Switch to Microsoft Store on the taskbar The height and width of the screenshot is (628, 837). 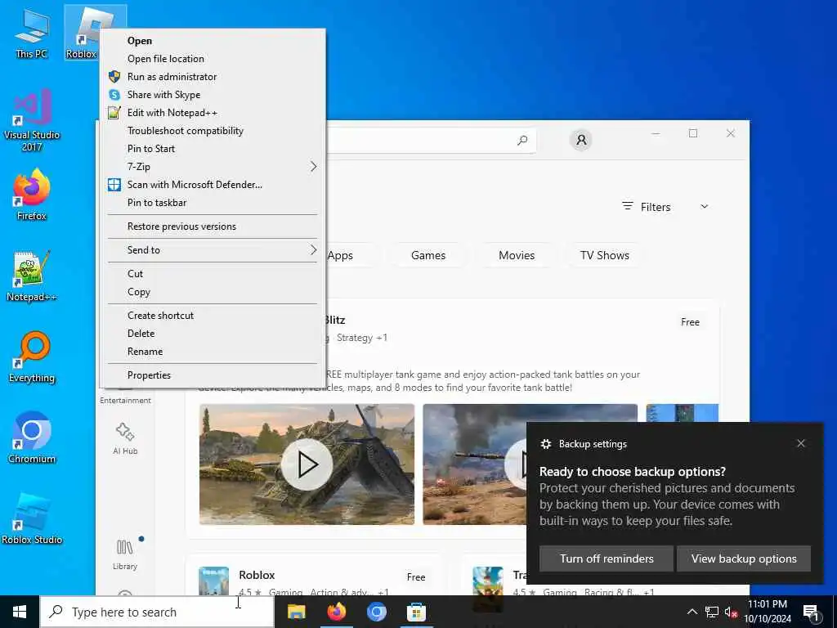[416, 612]
